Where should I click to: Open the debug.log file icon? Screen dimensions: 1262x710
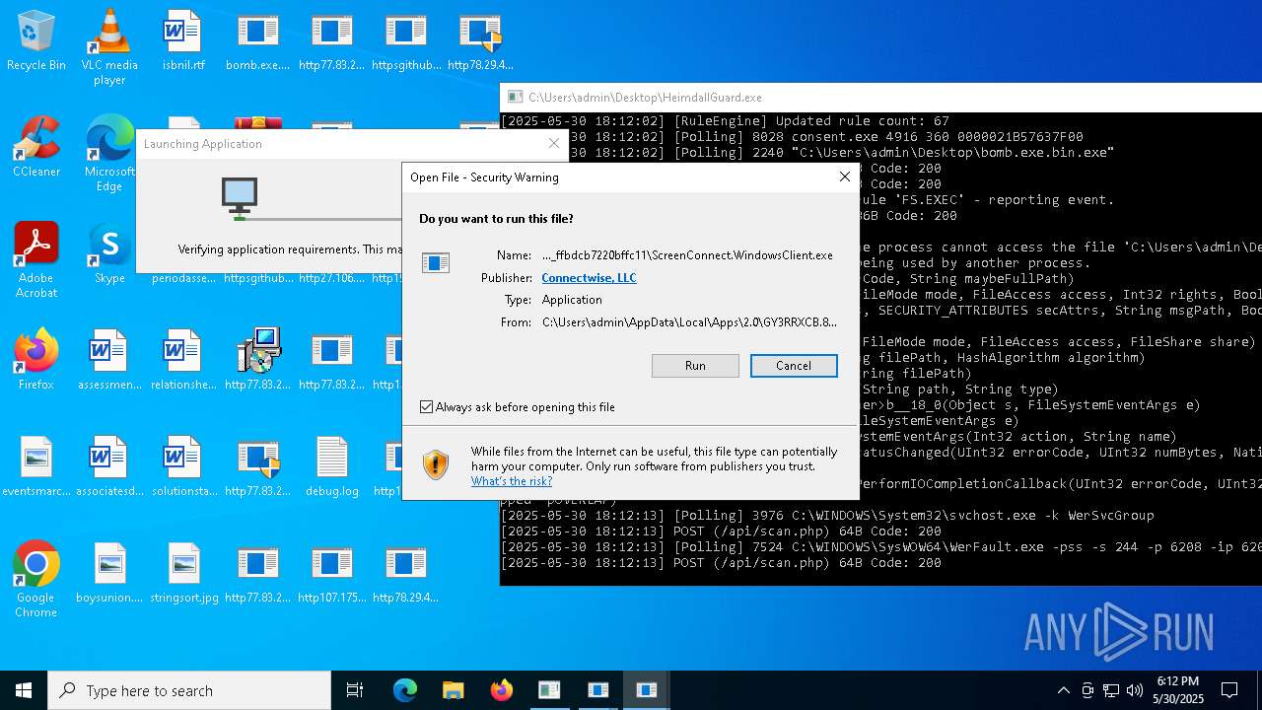click(332, 467)
